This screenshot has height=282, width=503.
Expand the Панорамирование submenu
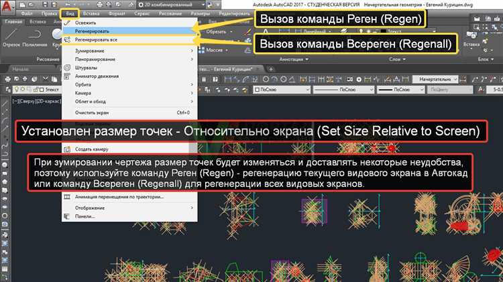(x=129, y=60)
